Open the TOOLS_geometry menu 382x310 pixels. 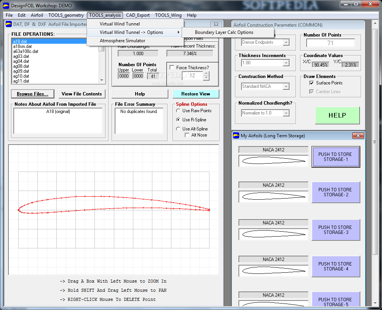[66, 15]
